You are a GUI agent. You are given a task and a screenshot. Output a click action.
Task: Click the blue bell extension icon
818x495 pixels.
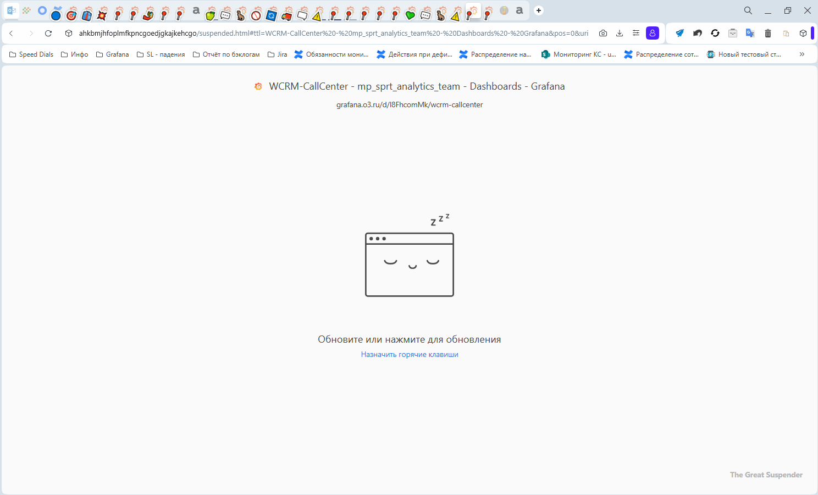(x=680, y=33)
